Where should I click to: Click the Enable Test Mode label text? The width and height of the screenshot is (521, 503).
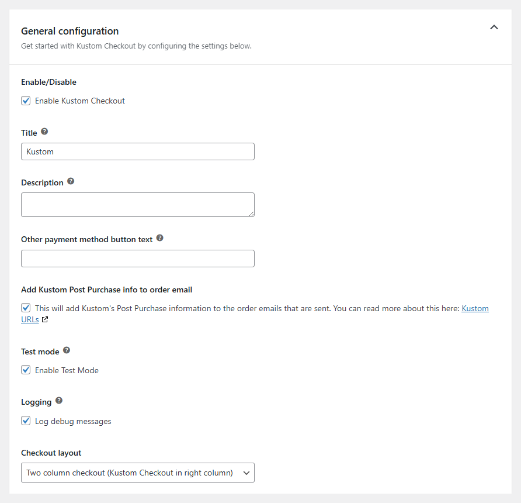67,370
